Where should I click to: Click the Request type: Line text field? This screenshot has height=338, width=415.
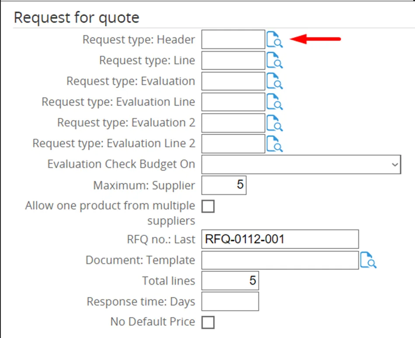point(233,61)
